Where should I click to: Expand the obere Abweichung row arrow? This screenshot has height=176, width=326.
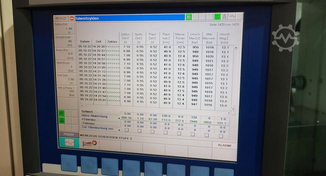coord(119,117)
